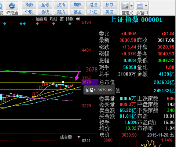
Task: Open the 期货 category
Action: coord(61,12)
